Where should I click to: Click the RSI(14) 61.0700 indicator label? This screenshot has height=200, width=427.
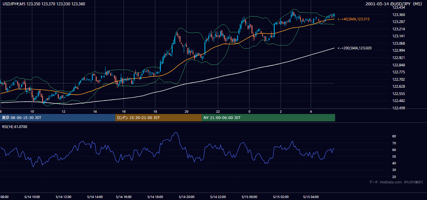(x=14, y=127)
